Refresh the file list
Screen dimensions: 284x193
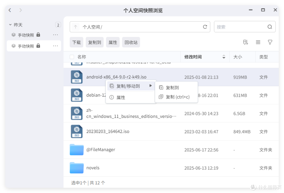coord(205,27)
